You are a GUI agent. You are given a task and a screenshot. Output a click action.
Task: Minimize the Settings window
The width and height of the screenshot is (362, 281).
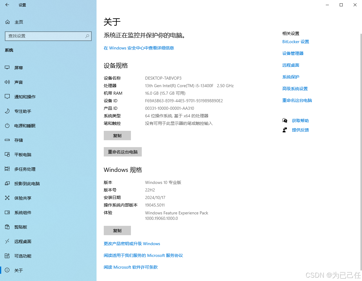(x=327, y=5)
